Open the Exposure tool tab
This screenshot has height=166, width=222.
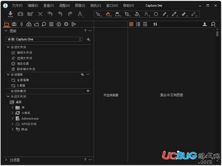click(36, 24)
